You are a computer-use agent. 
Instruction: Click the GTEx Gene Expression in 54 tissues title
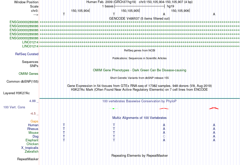139,86
